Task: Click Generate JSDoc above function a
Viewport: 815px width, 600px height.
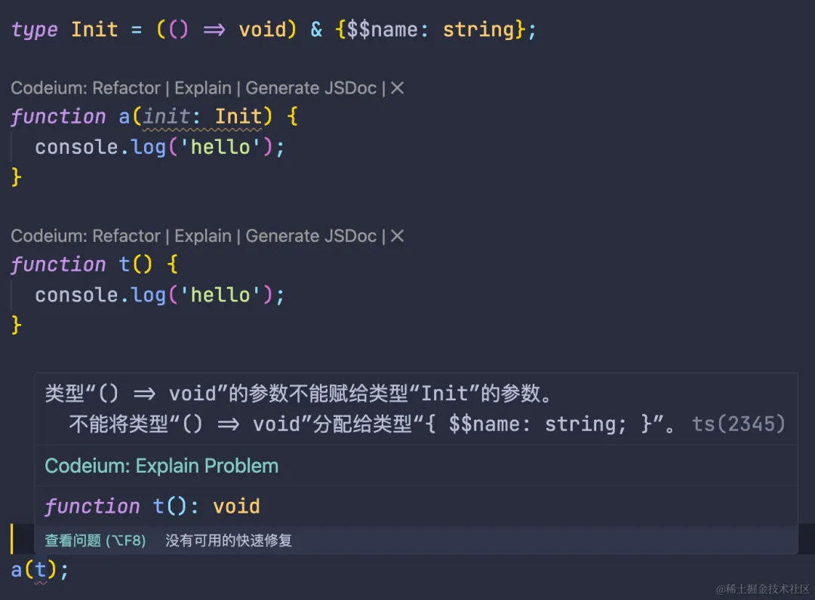Action: tap(311, 88)
